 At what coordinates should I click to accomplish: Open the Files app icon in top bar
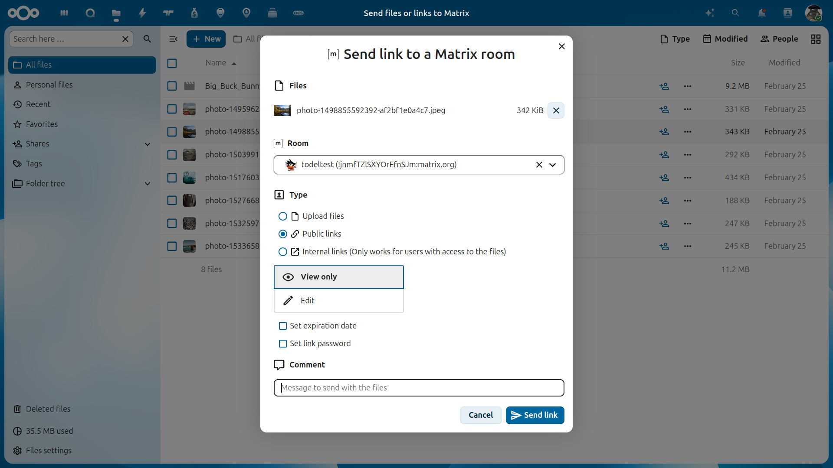click(116, 13)
